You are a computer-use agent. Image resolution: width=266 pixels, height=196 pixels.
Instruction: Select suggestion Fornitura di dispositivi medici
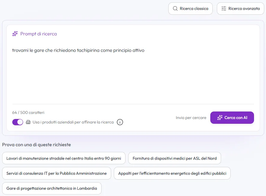pos(175,158)
